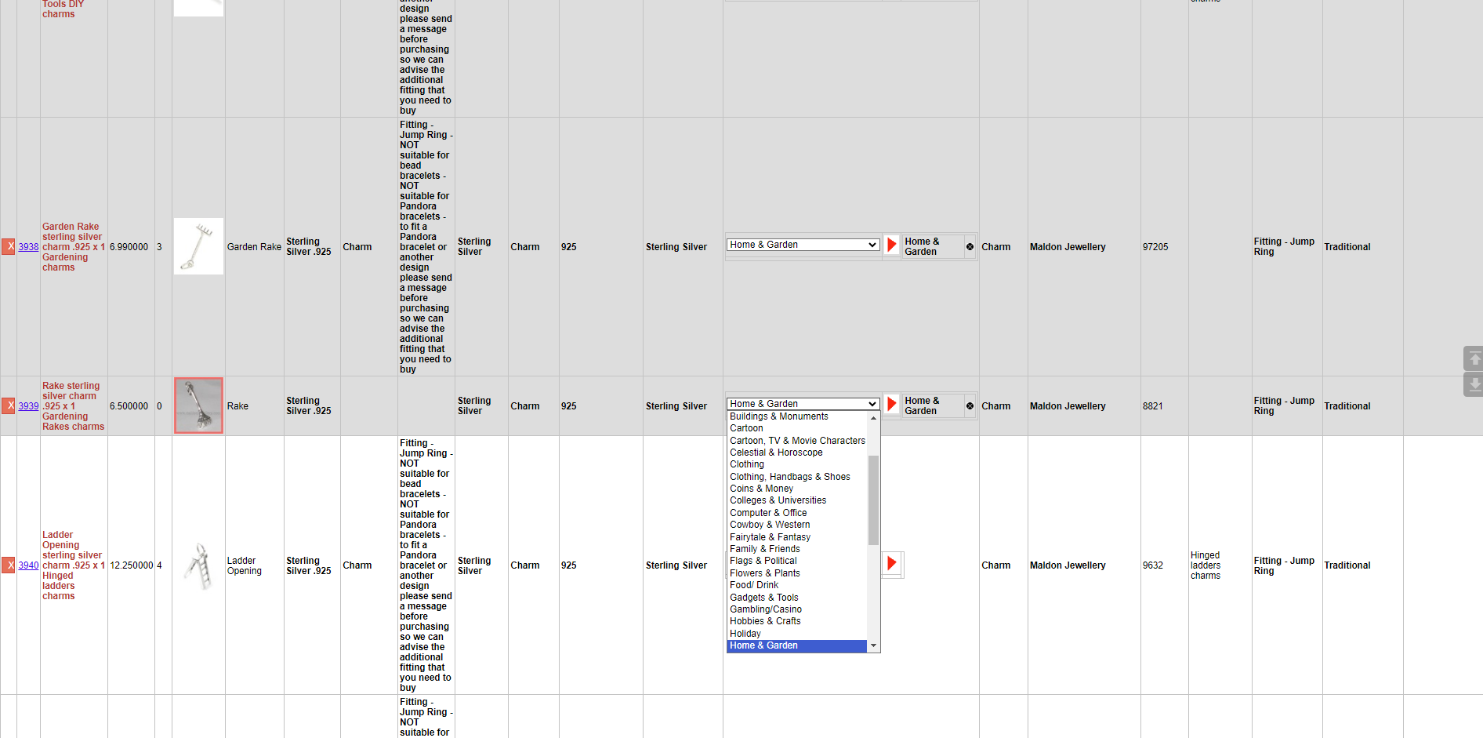Select Computer & Office category

click(796, 513)
